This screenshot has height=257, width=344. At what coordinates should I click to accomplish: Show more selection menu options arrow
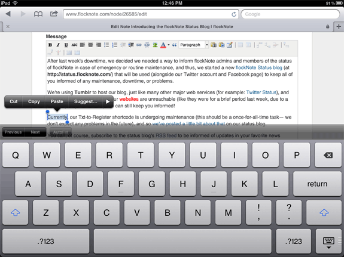(x=108, y=101)
